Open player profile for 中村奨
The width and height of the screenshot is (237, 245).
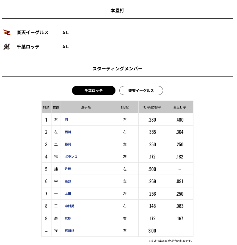click(x=69, y=206)
